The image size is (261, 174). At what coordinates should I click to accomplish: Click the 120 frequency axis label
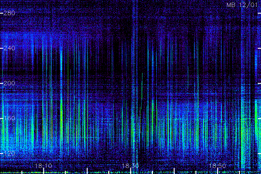click(9, 153)
